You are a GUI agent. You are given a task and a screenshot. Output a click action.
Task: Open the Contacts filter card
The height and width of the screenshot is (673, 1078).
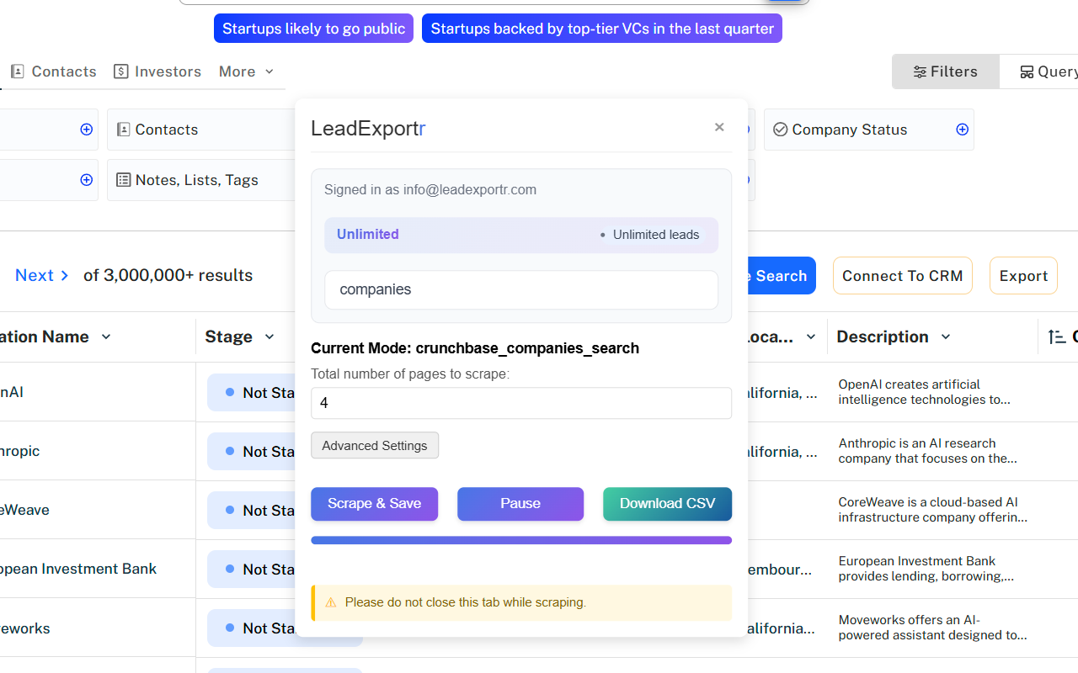(x=201, y=130)
